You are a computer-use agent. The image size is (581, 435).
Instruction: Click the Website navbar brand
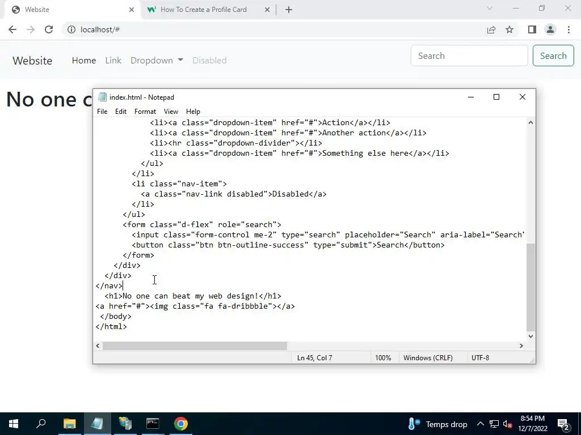click(x=32, y=61)
